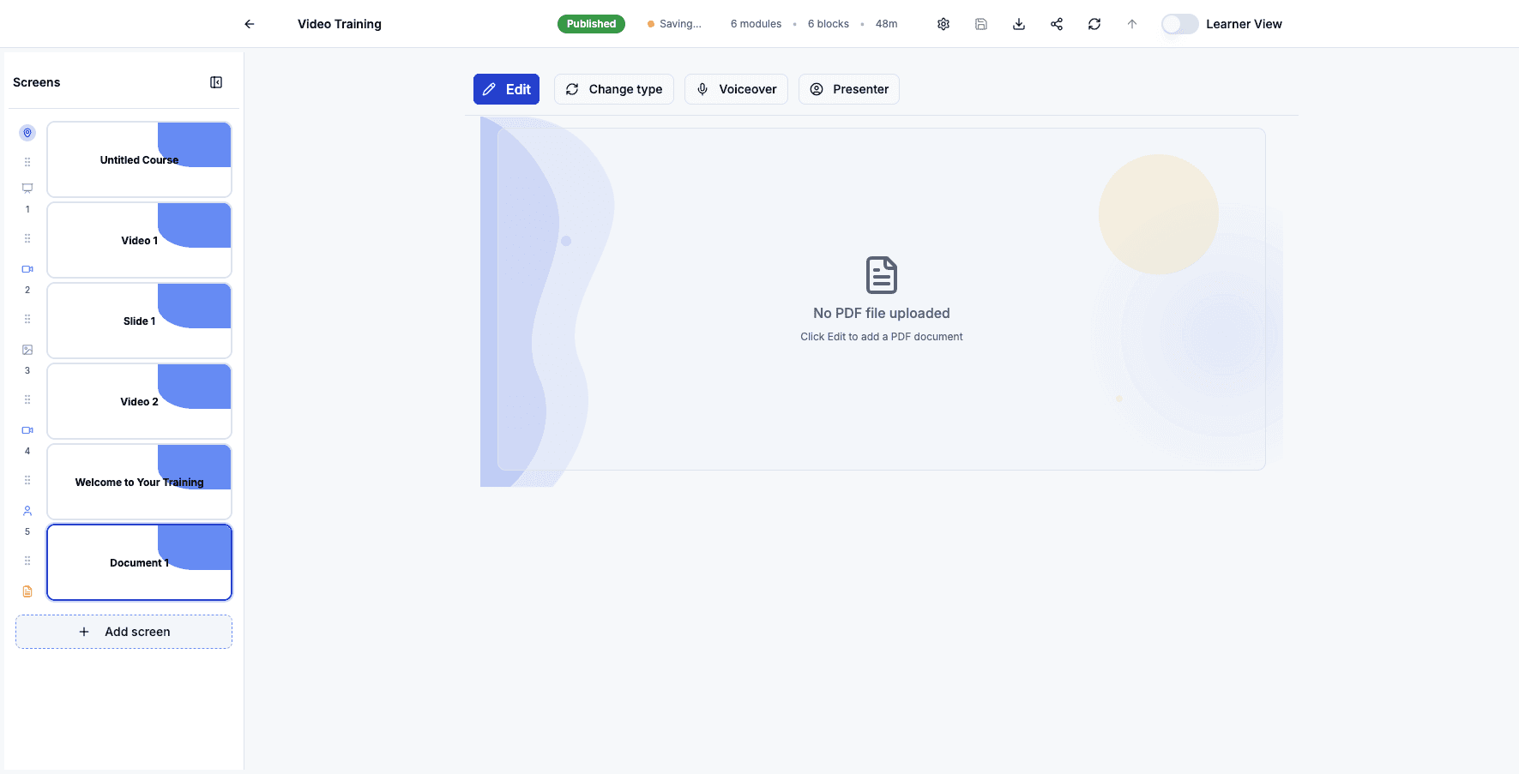Click the back arrow next to Video Training
Image resolution: width=1519 pixels, height=774 pixels.
pos(249,24)
